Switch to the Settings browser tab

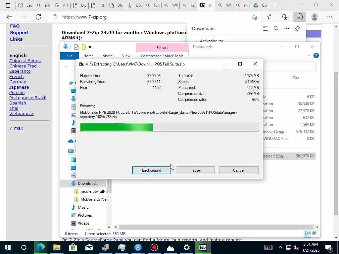click(24, 5)
